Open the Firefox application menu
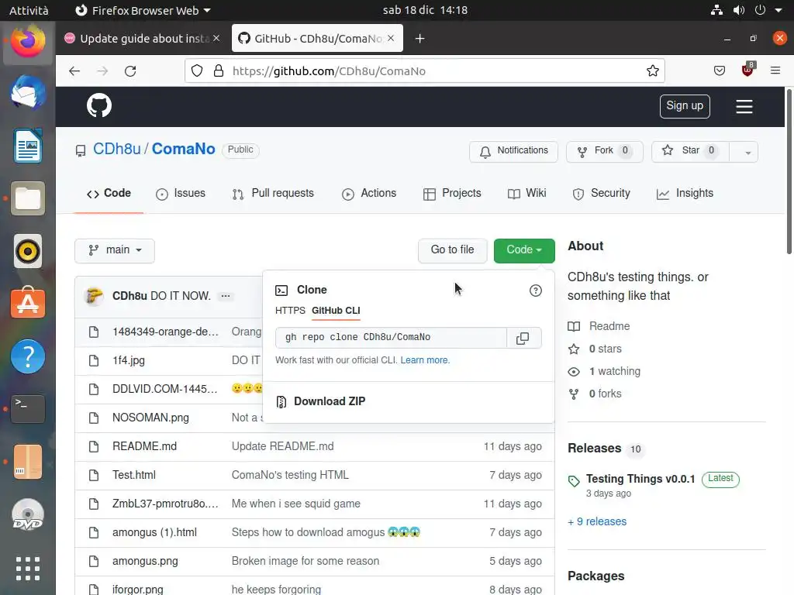The height and width of the screenshot is (595, 794). click(x=775, y=71)
